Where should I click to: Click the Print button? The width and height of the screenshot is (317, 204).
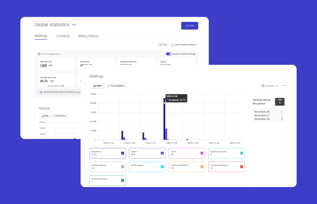pos(163,45)
